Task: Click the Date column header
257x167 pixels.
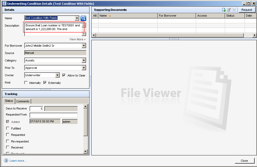Action: click(x=250, y=16)
